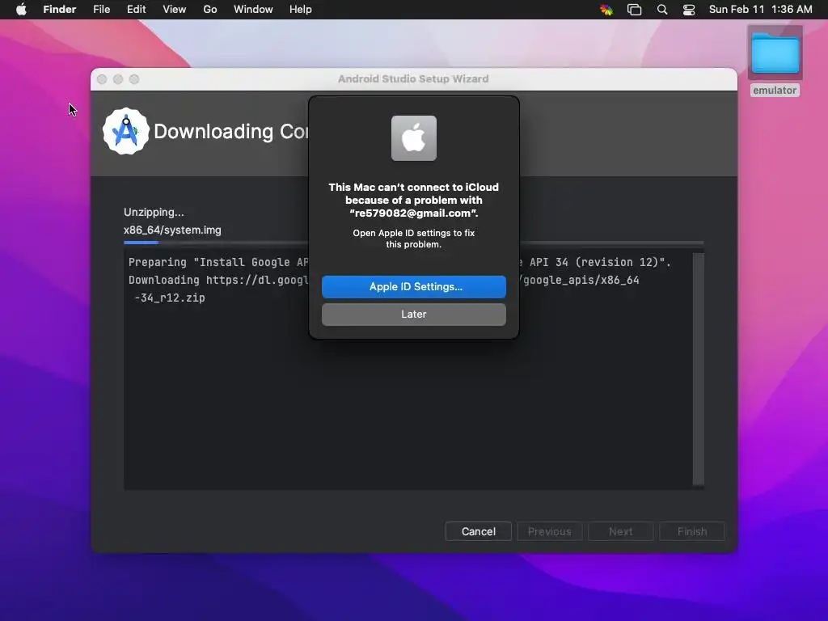Image resolution: width=828 pixels, height=621 pixels.
Task: Open the Apple menu
Action: click(x=21, y=10)
